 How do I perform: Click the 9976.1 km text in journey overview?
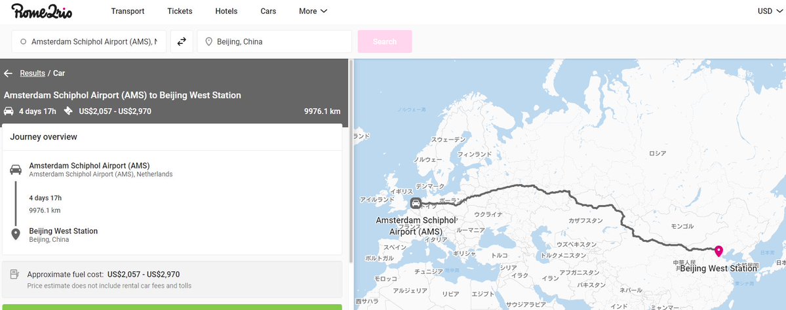tap(45, 210)
